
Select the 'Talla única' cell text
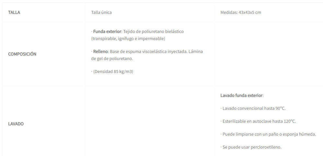pos(101,13)
